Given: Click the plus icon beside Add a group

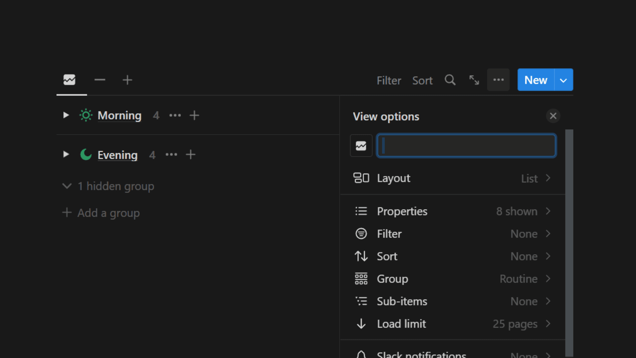Looking at the screenshot, I should pyautogui.click(x=67, y=212).
